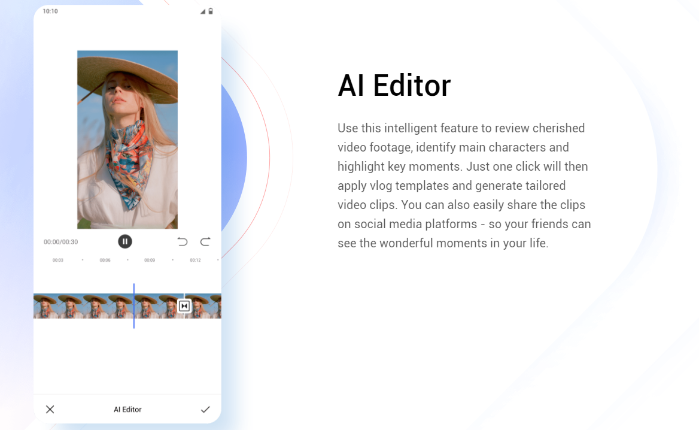699x430 pixels.
Task: Pause the video playback
Action: point(124,241)
